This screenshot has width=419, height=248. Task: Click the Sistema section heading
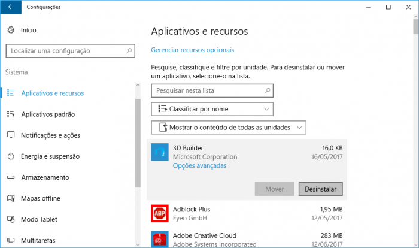coord(17,72)
